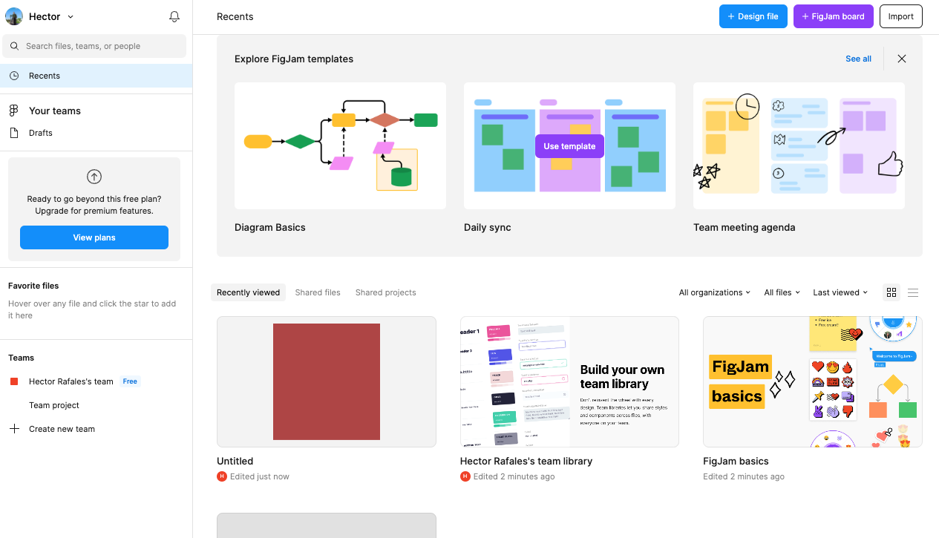939x538 pixels.
Task: Switch to the Shared projects tab
Action: click(x=385, y=292)
